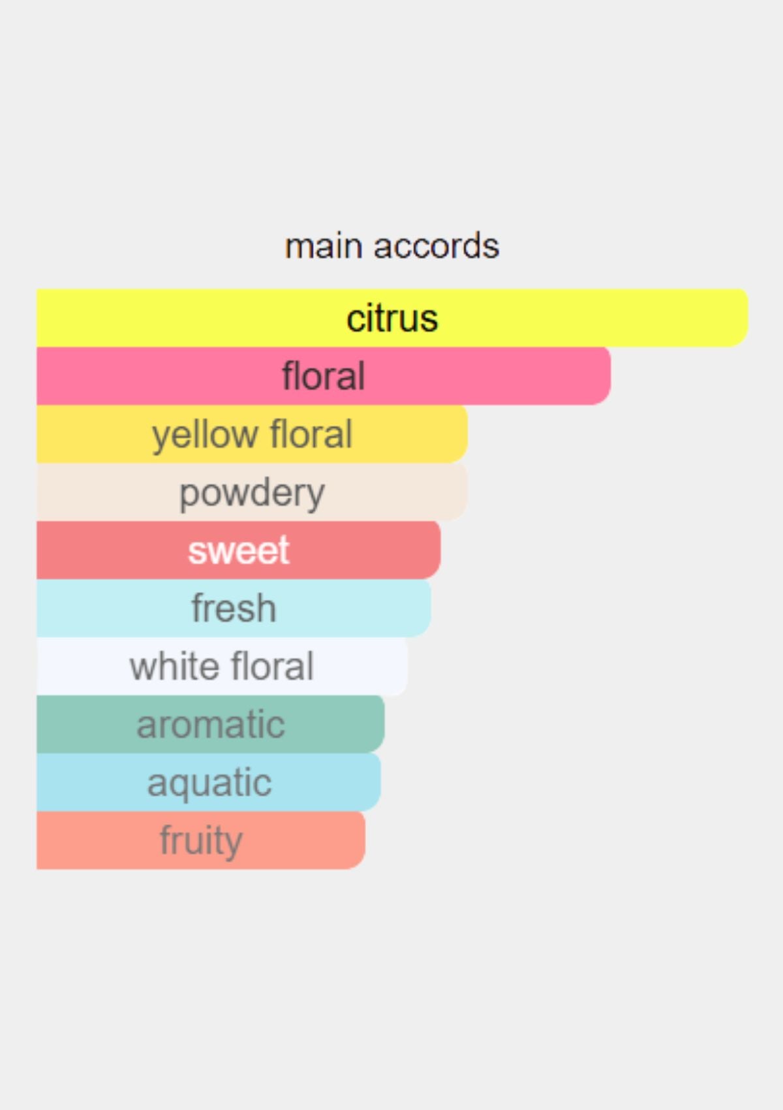Click the "powdery" text label
783x1110 pixels.
point(252,492)
